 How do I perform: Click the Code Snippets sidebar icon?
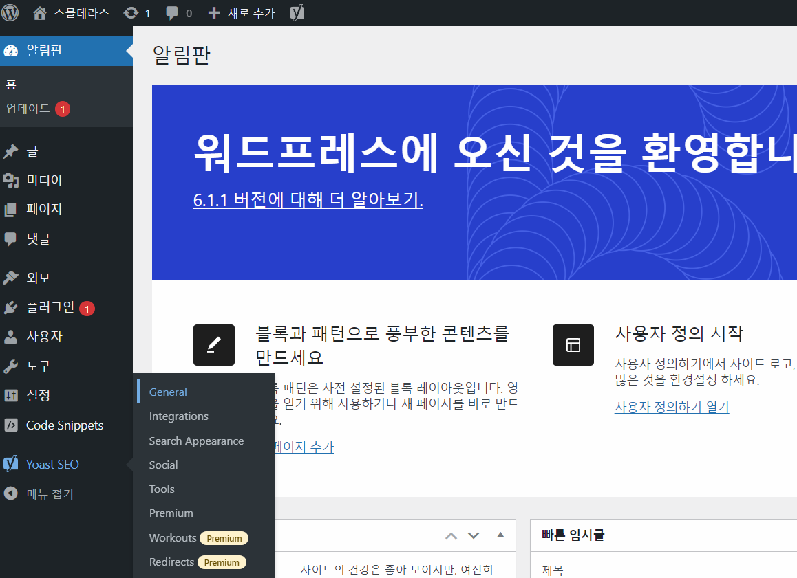pos(11,425)
